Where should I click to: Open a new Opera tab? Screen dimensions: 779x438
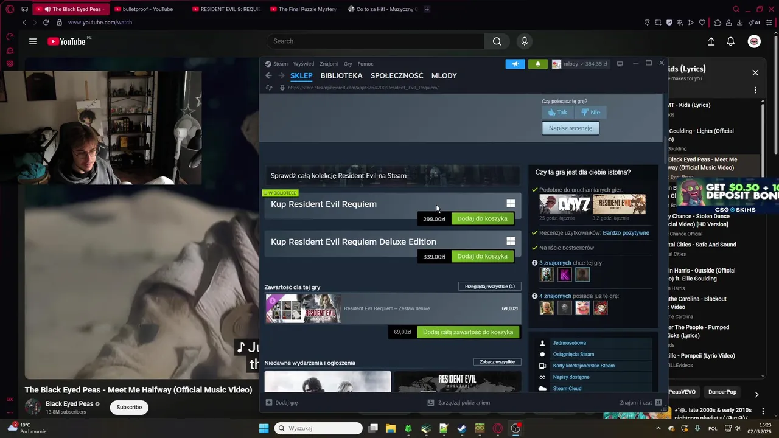point(427,9)
